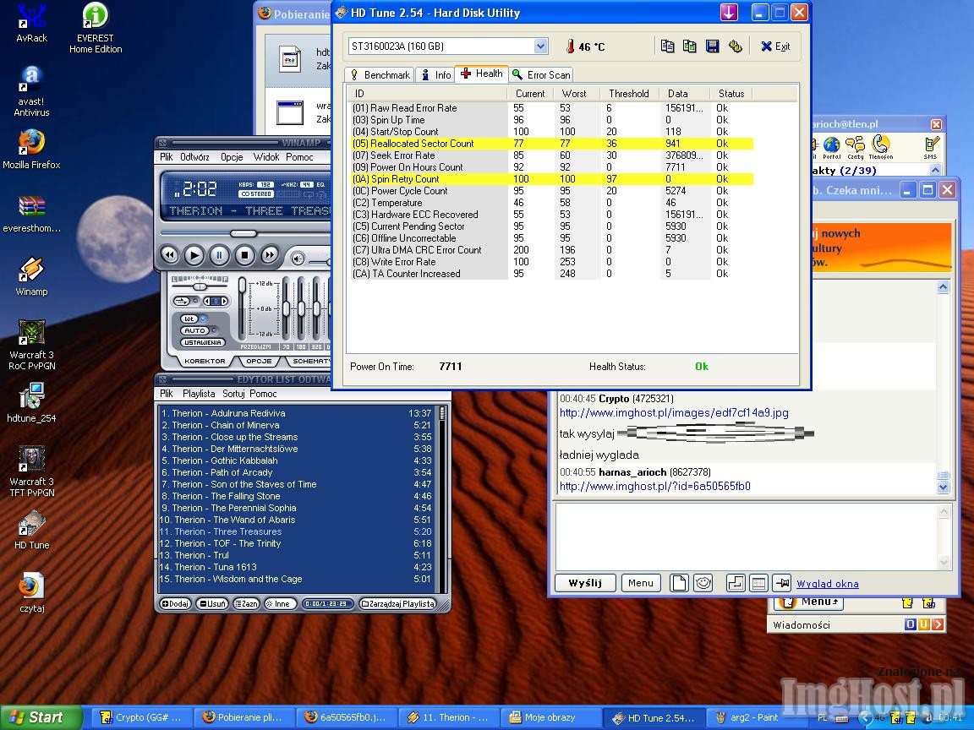Click the Winamp seek bar handle
The width and height of the screenshot is (974, 730).
pos(243,233)
